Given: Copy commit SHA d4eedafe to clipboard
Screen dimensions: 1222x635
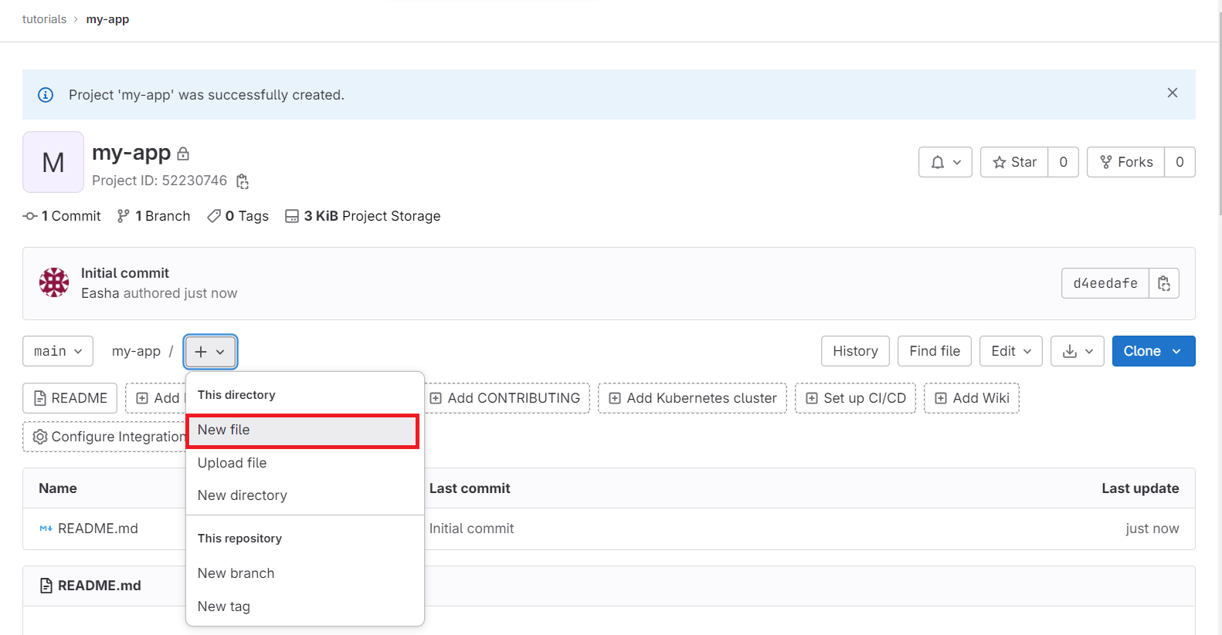Looking at the screenshot, I should coord(1163,283).
